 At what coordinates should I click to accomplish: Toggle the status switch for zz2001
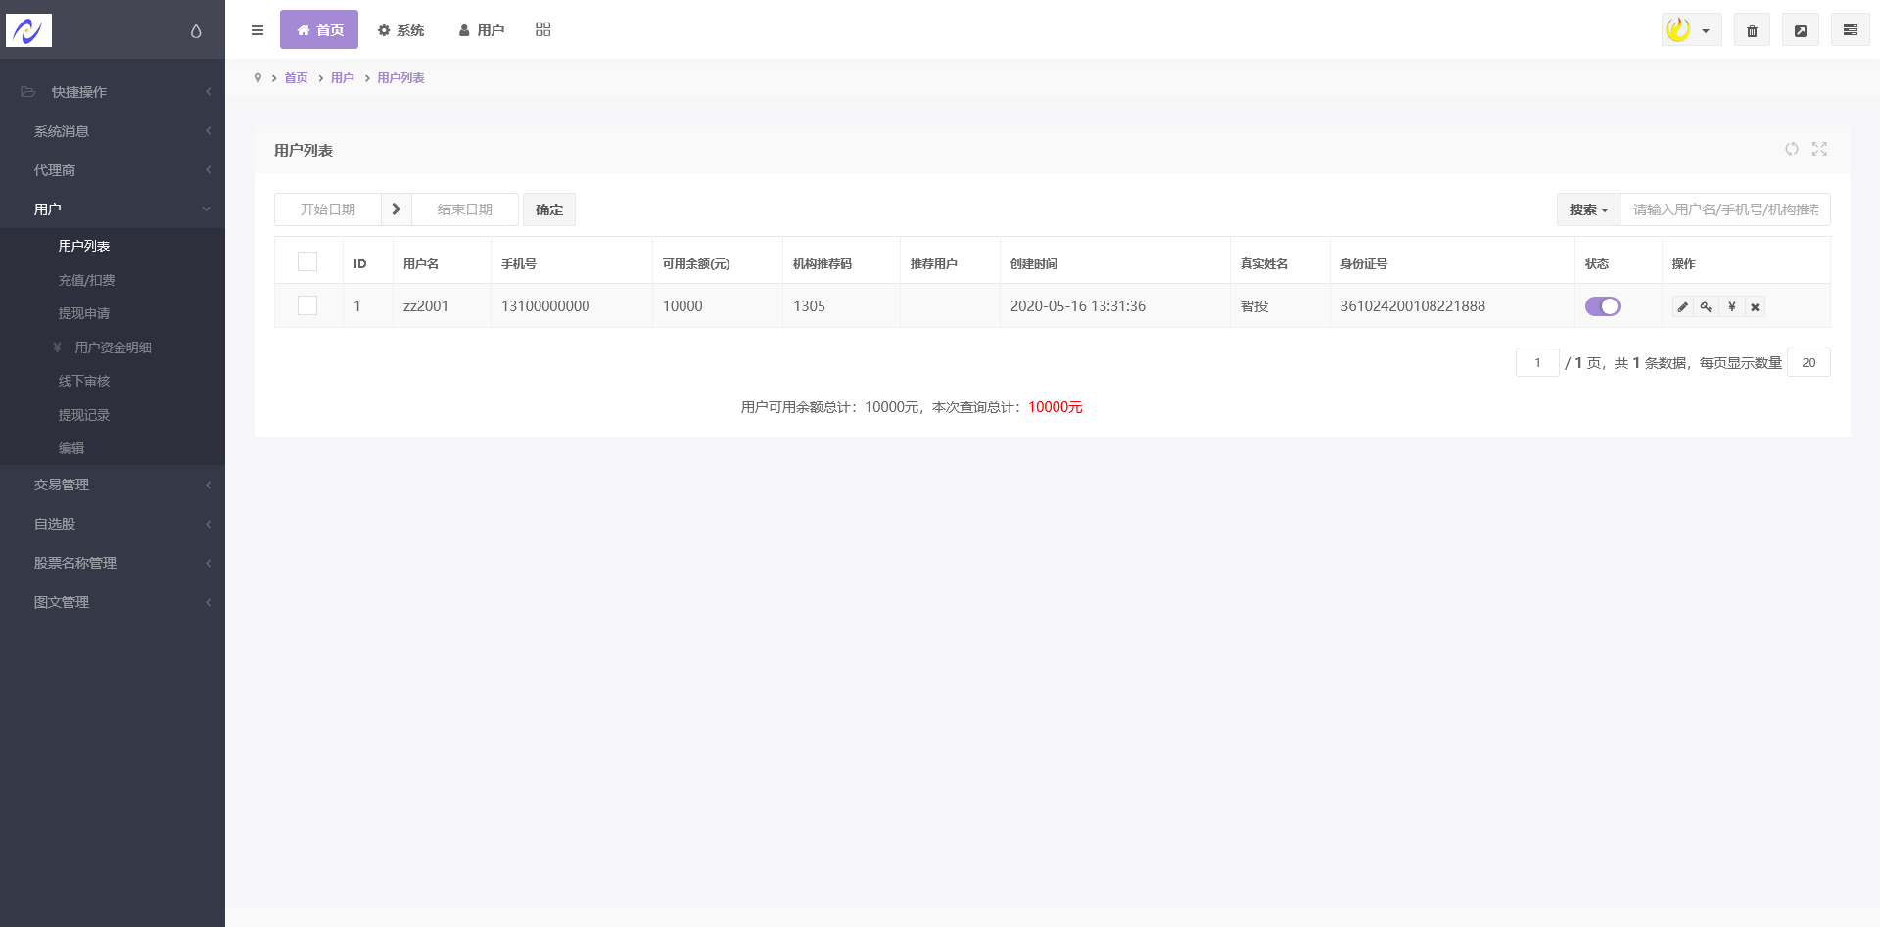[1602, 306]
